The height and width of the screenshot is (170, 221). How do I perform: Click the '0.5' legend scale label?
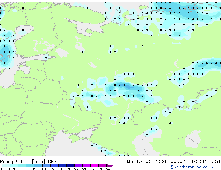click(12, 169)
